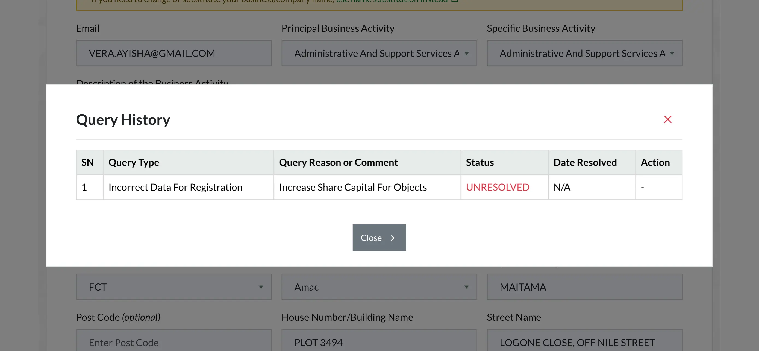Click the 'Increase Share Capital For Objects' cell
Screen dimensions: 759x351
(367, 187)
